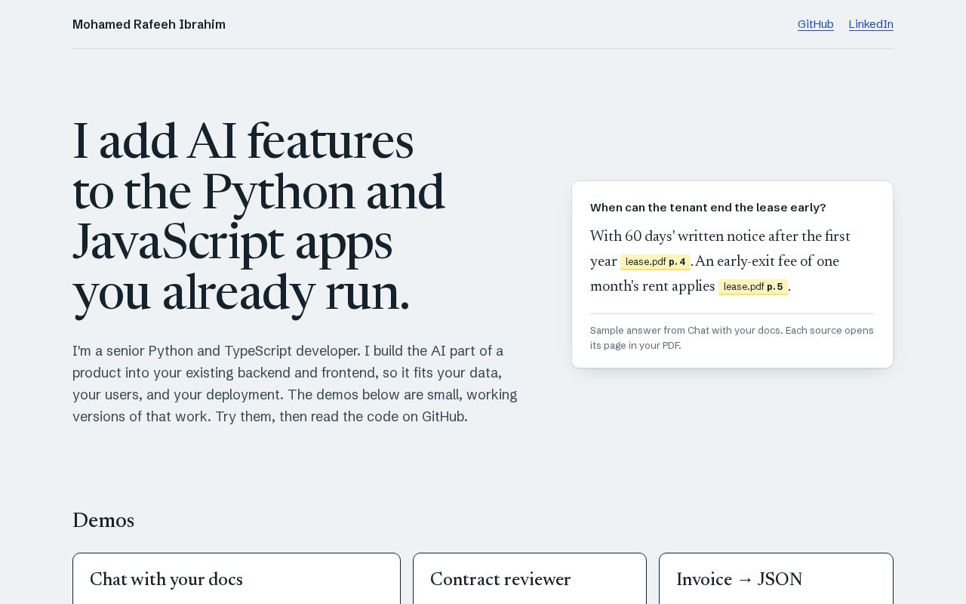
Task: Click the Demos section heading
Action: [x=103, y=520]
